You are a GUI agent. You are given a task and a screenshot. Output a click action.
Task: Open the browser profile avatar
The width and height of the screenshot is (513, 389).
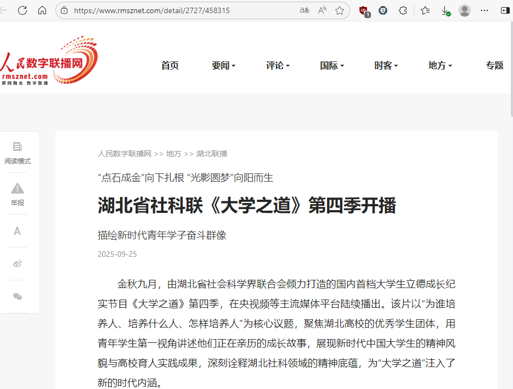point(465,10)
